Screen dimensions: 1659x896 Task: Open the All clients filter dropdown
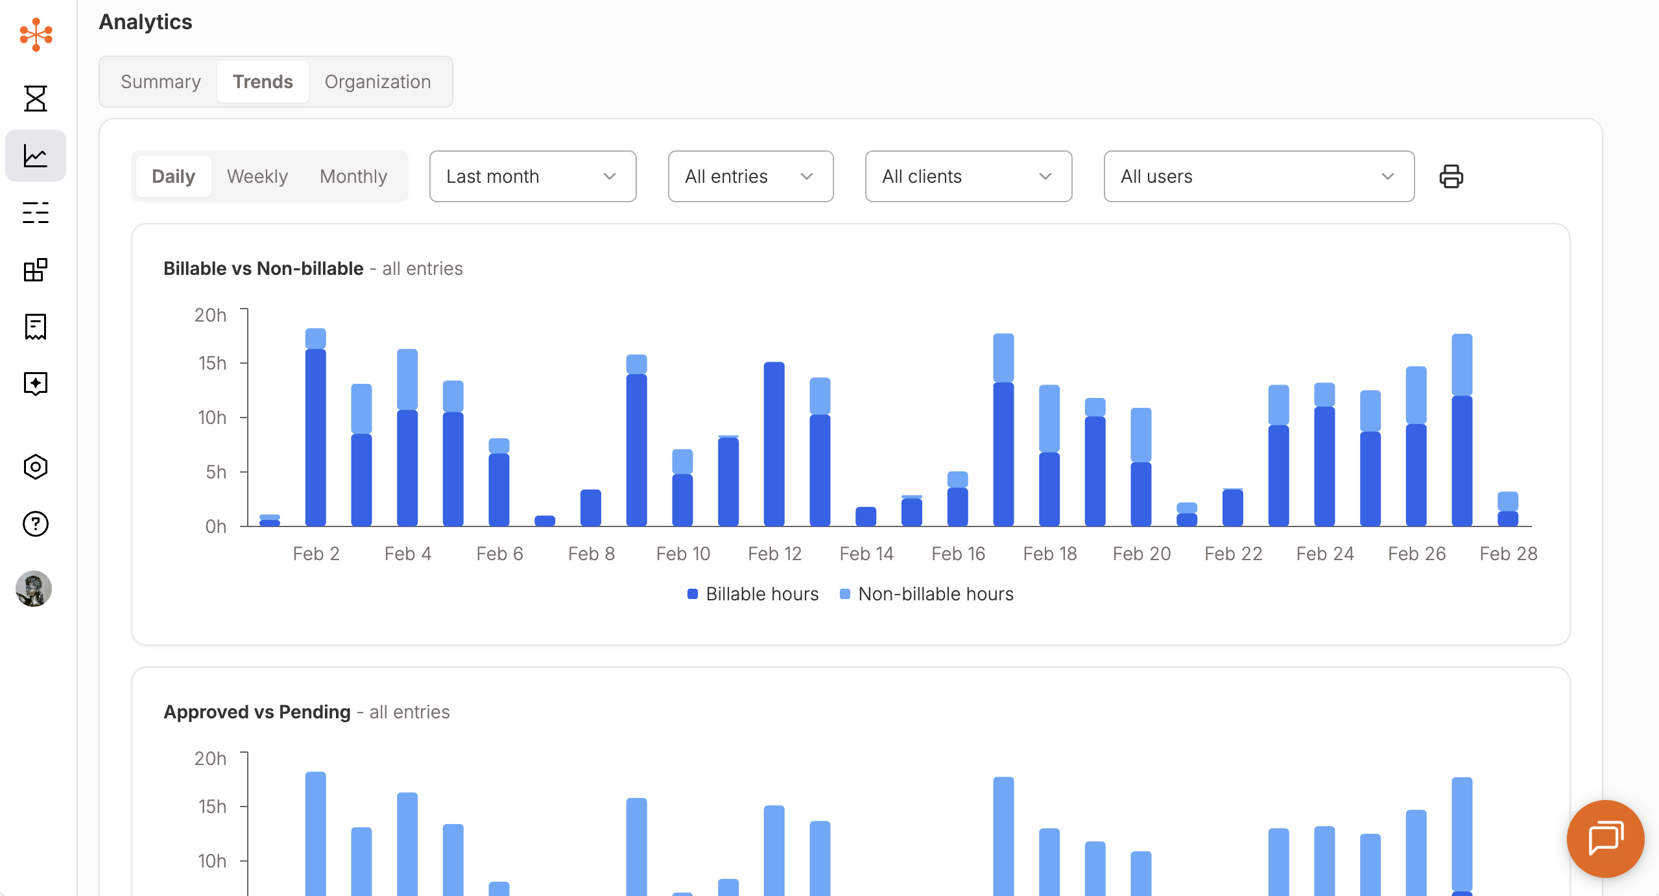point(968,176)
